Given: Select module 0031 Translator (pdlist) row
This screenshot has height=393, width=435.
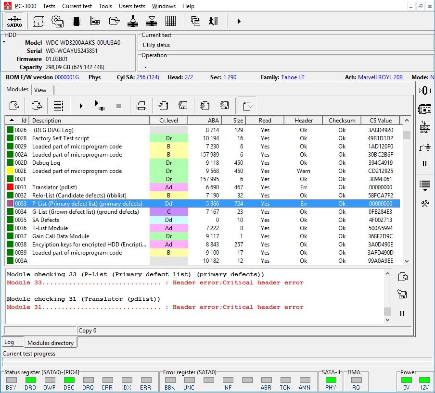Looking at the screenshot, I should [203, 187].
